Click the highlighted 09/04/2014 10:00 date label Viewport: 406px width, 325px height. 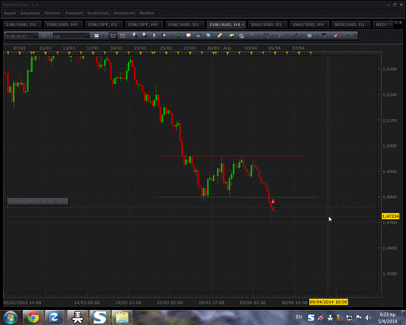pos(328,302)
